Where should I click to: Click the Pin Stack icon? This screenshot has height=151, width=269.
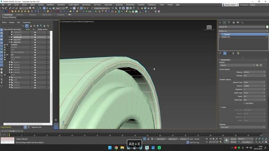click(220, 53)
